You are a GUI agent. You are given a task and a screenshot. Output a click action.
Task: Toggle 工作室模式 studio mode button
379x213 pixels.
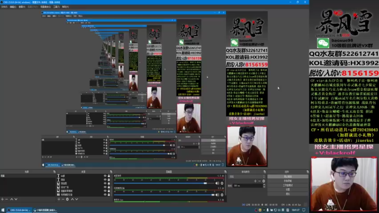[x=288, y=185]
